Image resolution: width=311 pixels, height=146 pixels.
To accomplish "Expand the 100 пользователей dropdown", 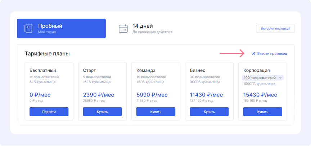I will pyautogui.click(x=262, y=77).
